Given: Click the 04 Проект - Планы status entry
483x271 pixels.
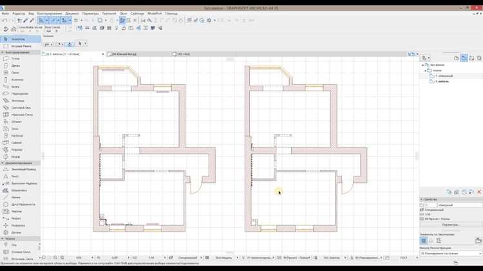Looking at the screenshot, I should coord(296,257).
